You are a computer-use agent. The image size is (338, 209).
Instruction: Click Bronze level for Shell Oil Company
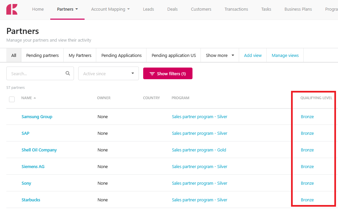pos(307,150)
